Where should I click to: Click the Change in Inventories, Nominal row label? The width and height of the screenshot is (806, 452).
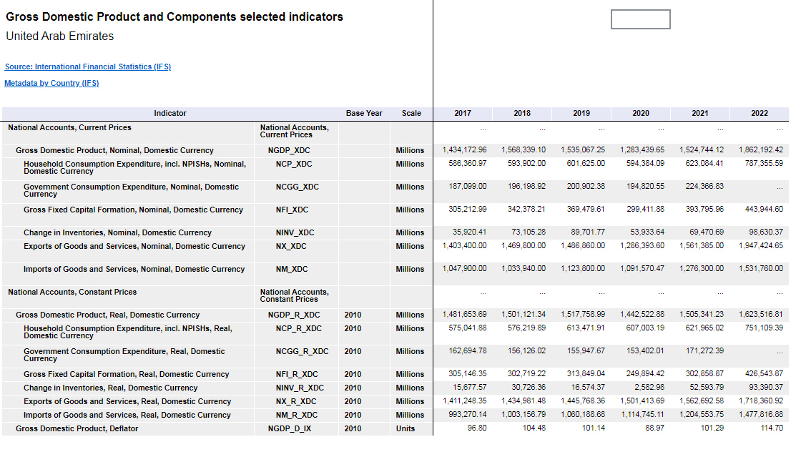pos(117,232)
